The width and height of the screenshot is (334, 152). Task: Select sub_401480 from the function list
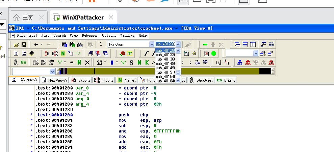pyautogui.click(x=166, y=63)
